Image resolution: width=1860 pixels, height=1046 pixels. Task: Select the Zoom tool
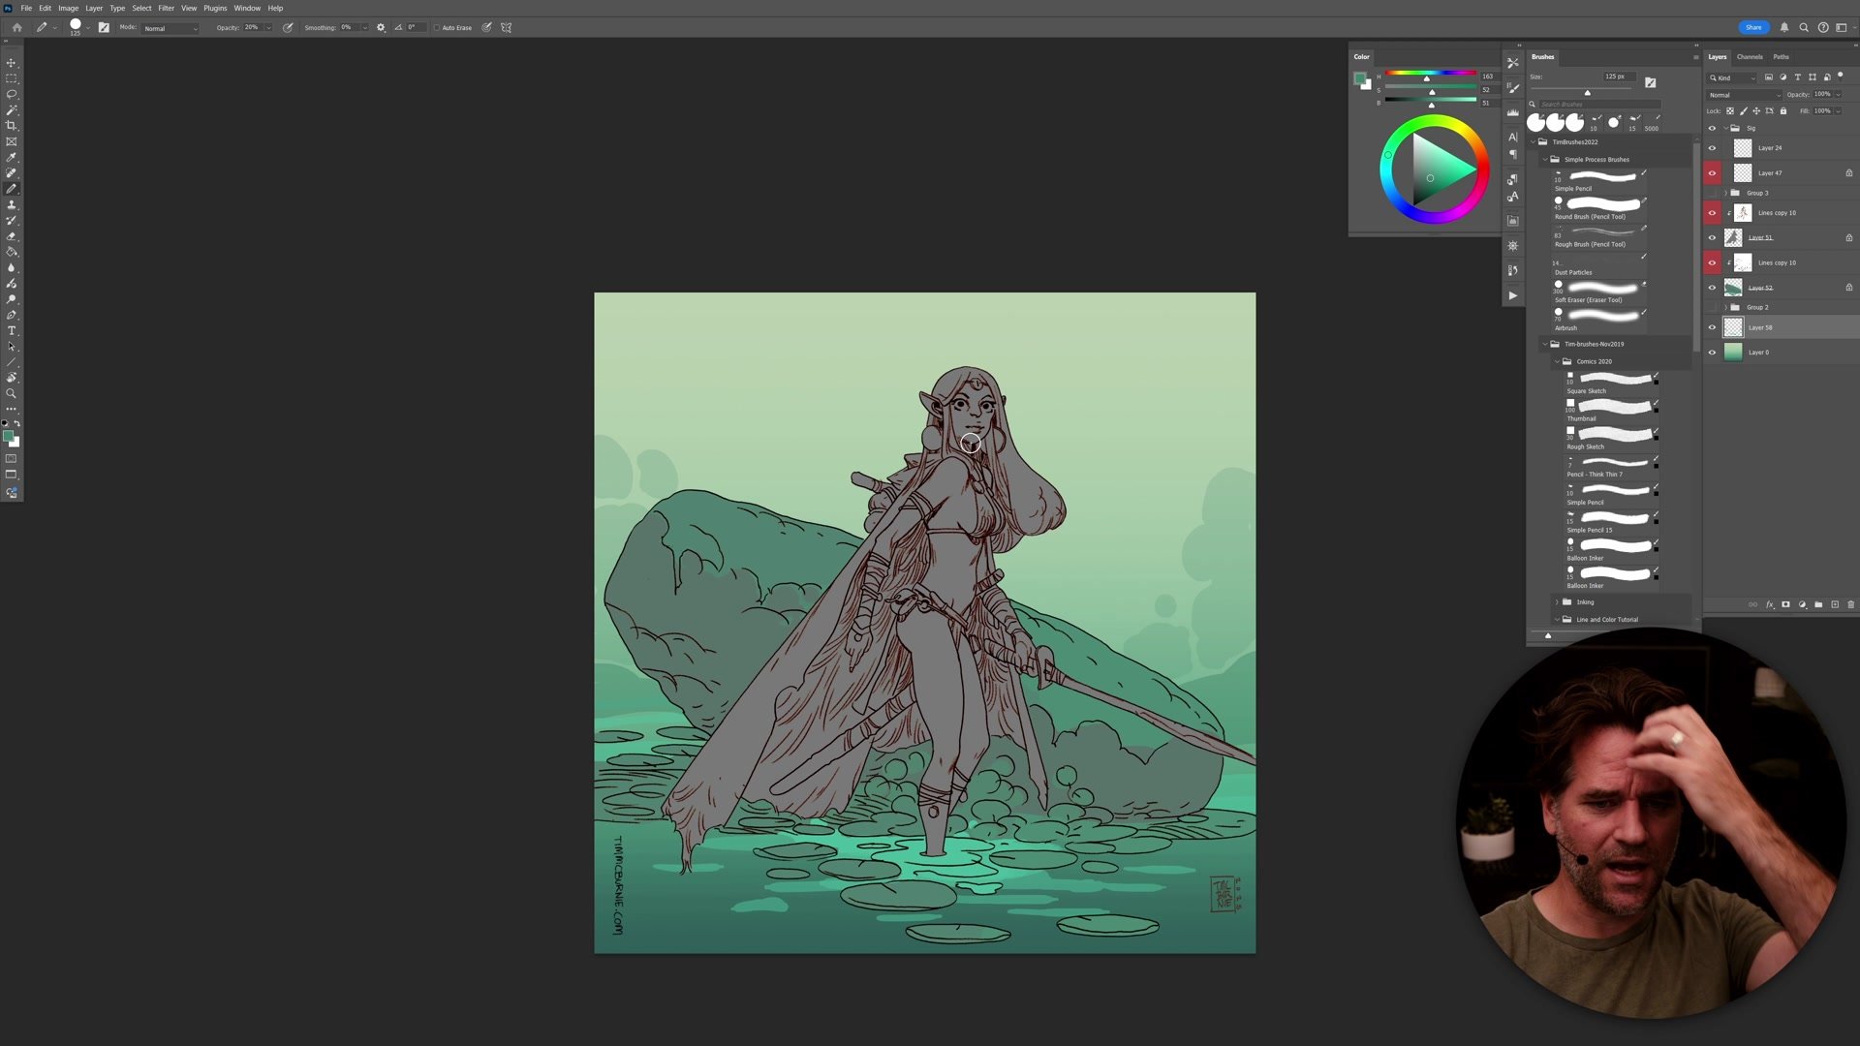pyautogui.click(x=12, y=393)
